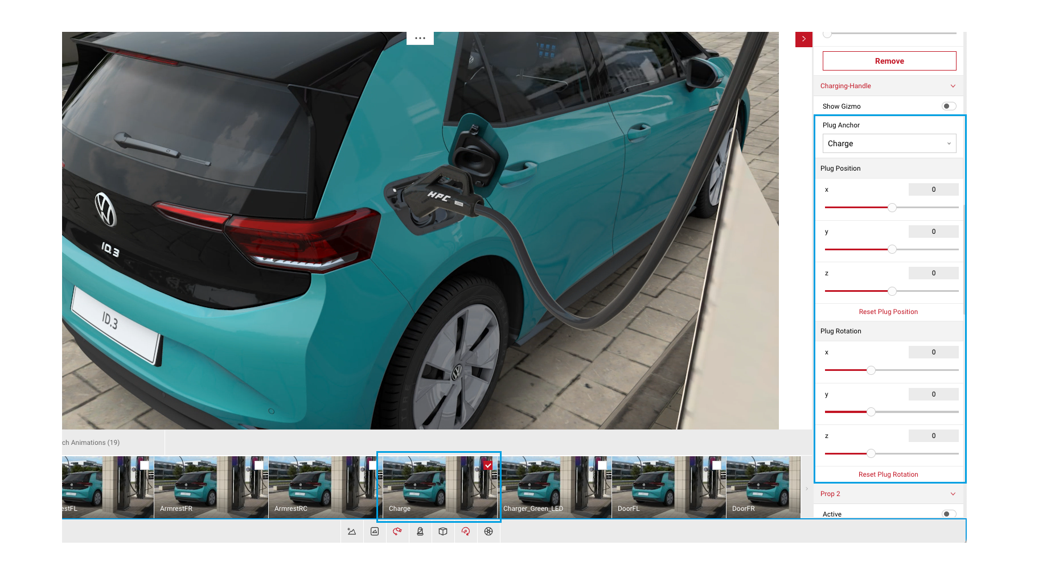
Task: Check the ArmrestFR animation checkbox
Action: pos(259,465)
